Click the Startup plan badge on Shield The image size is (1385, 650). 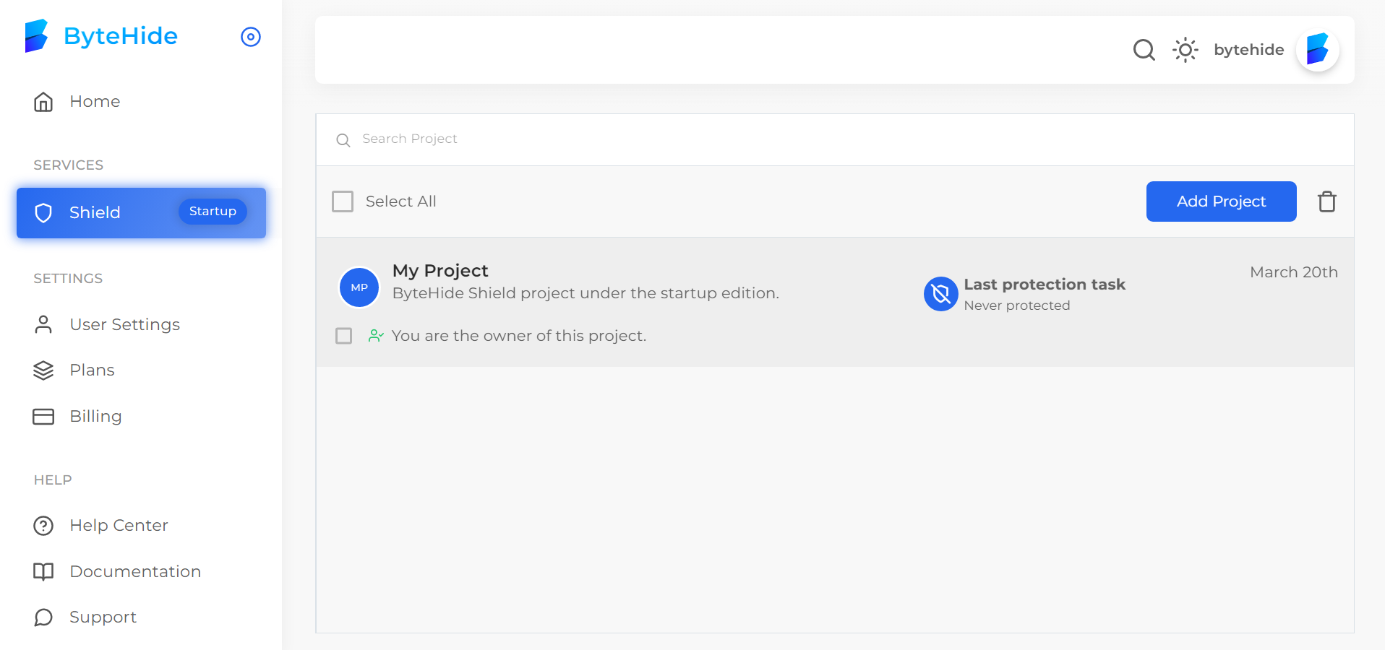tap(212, 211)
